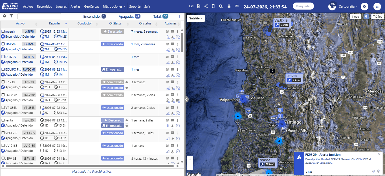Open the Soporte menu item
Viewport: 385px width, 176px height.
coord(135,6)
